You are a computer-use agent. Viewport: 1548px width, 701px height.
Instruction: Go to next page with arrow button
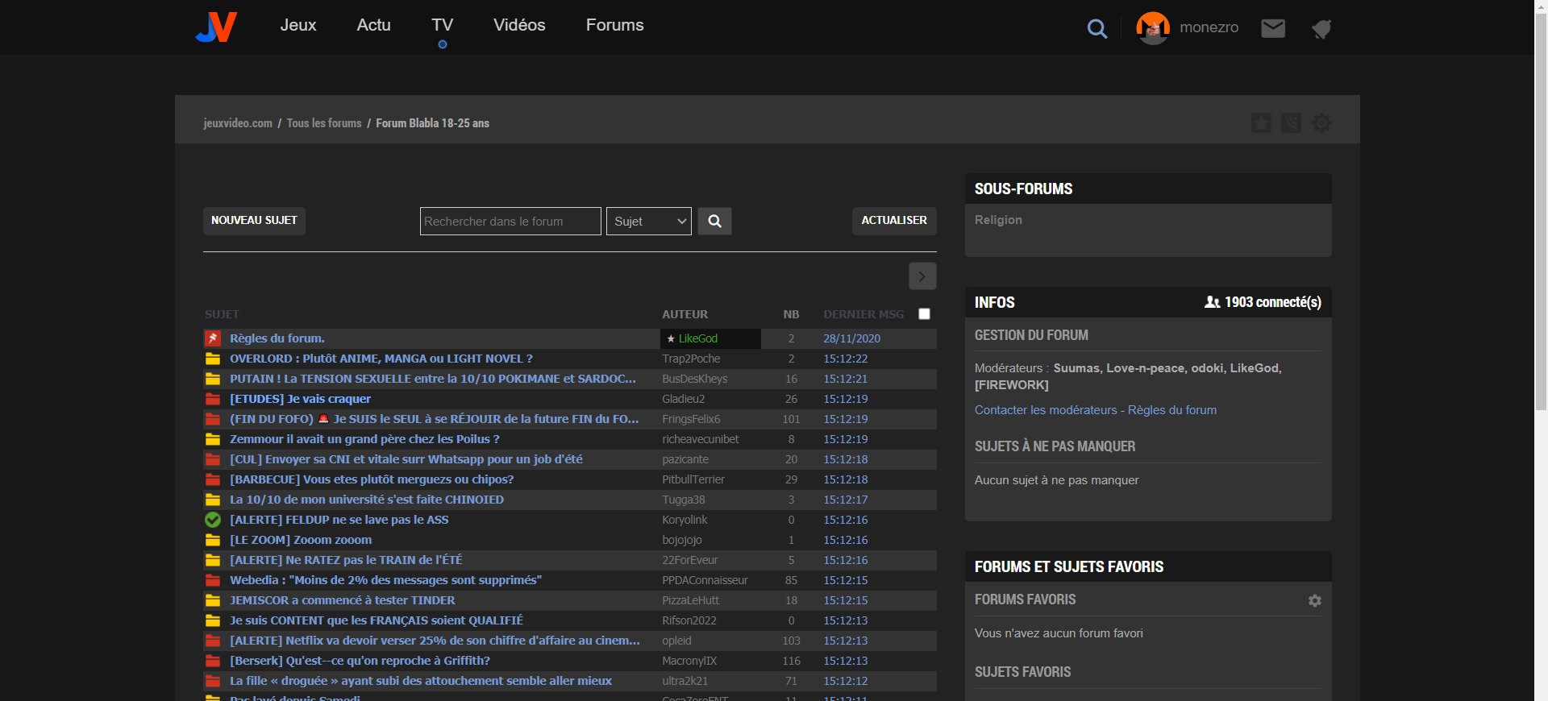(x=922, y=276)
